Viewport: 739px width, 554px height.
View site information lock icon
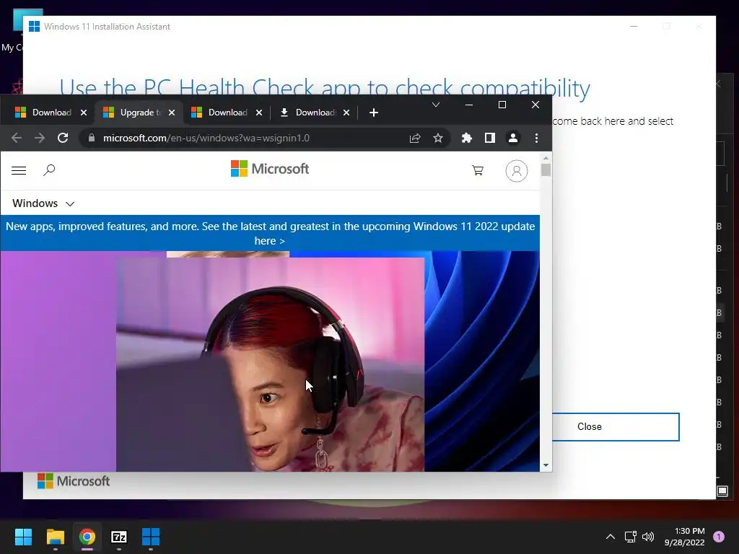click(x=92, y=138)
